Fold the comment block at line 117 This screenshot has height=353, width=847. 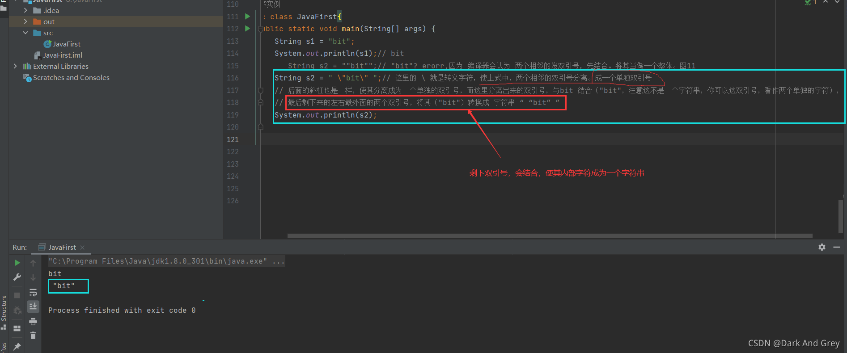[261, 90]
